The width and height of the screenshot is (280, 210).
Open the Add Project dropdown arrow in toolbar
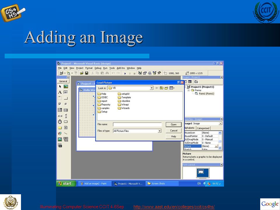click(x=65, y=73)
